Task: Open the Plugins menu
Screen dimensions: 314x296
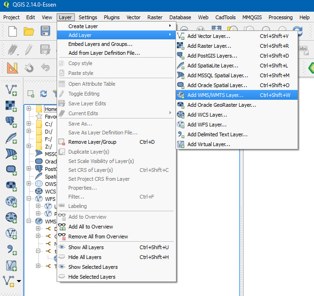Action: (111, 17)
